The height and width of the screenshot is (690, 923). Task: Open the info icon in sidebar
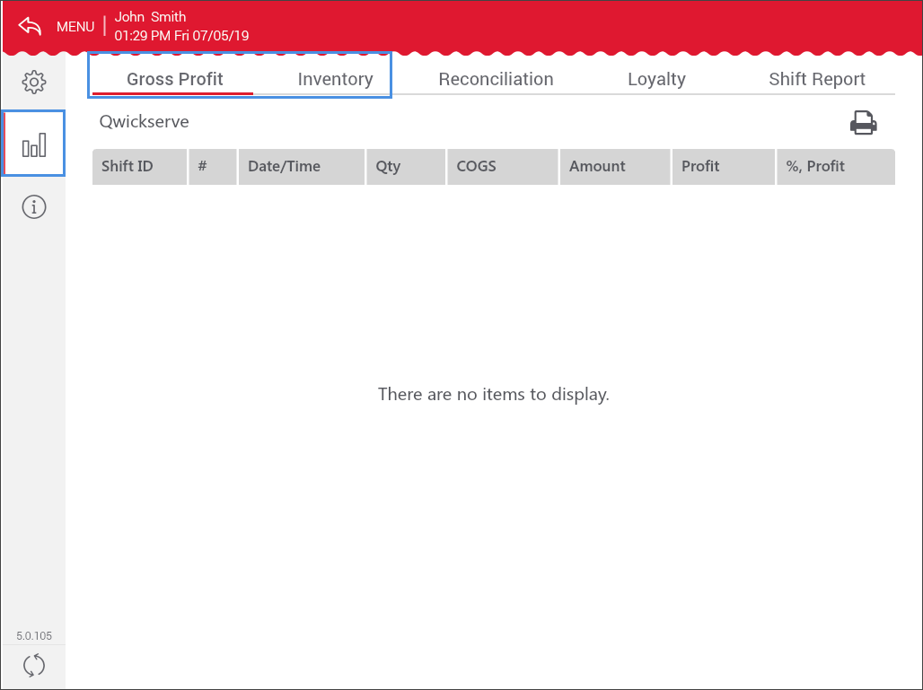[x=34, y=207]
